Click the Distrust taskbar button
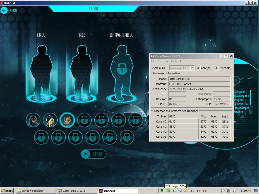The width and height of the screenshot is (259, 194). point(118,191)
